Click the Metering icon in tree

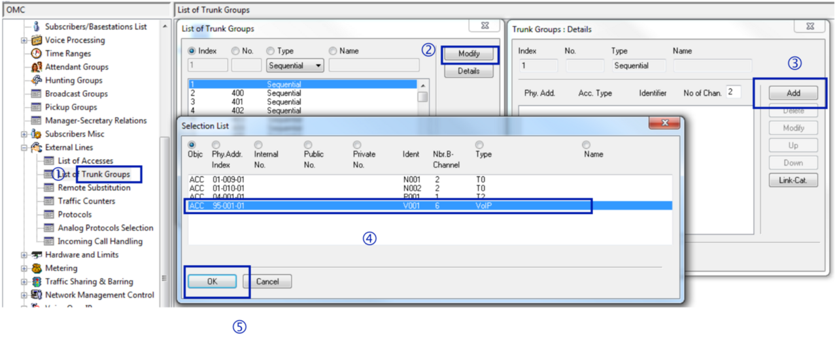[x=37, y=268]
